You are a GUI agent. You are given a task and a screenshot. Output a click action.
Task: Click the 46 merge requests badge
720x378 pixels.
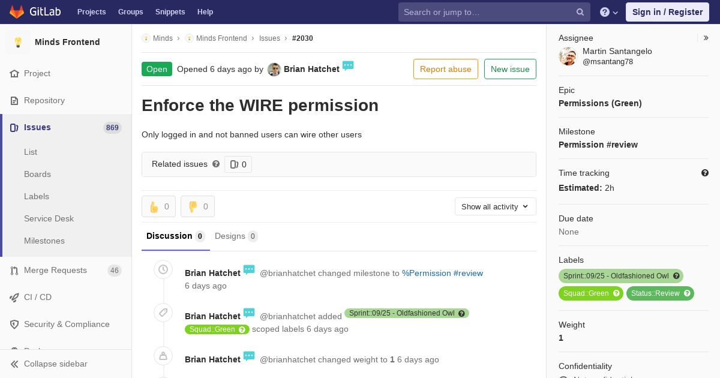pyautogui.click(x=114, y=271)
